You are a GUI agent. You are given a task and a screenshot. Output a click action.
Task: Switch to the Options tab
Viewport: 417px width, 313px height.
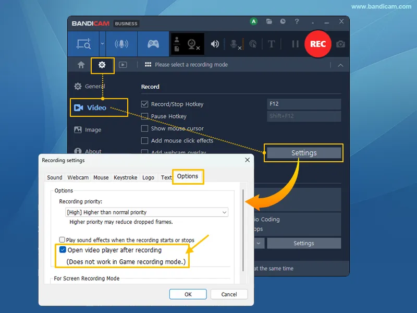pyautogui.click(x=188, y=176)
